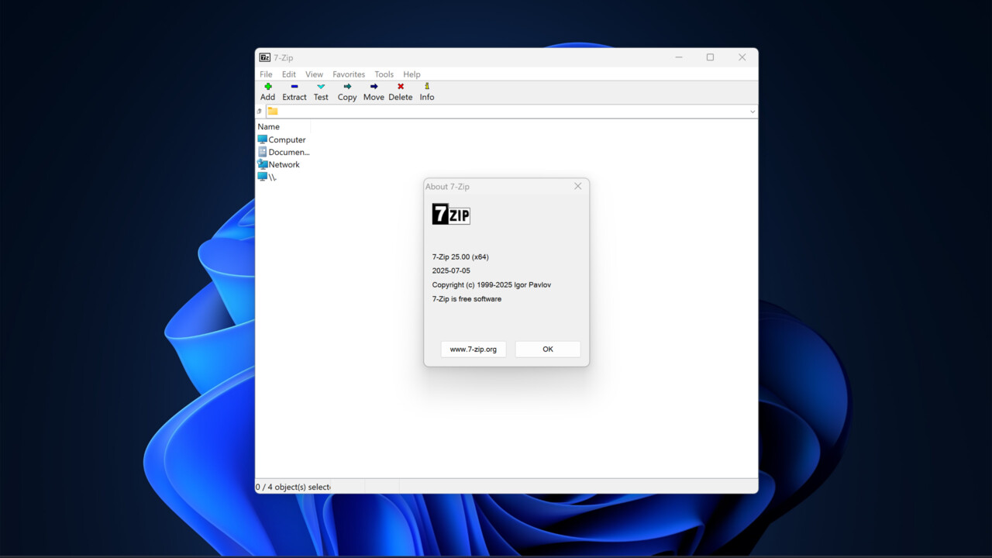Click the Add toolbar icon
992x558 pixels.
pyautogui.click(x=268, y=87)
